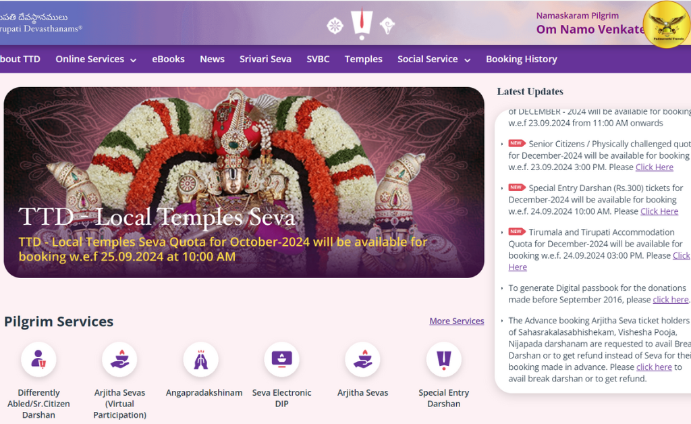Expand the Online Services dropdown
This screenshot has height=424, width=691.
tap(96, 59)
